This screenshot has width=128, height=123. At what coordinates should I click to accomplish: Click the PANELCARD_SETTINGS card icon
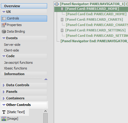tap(62, 30)
